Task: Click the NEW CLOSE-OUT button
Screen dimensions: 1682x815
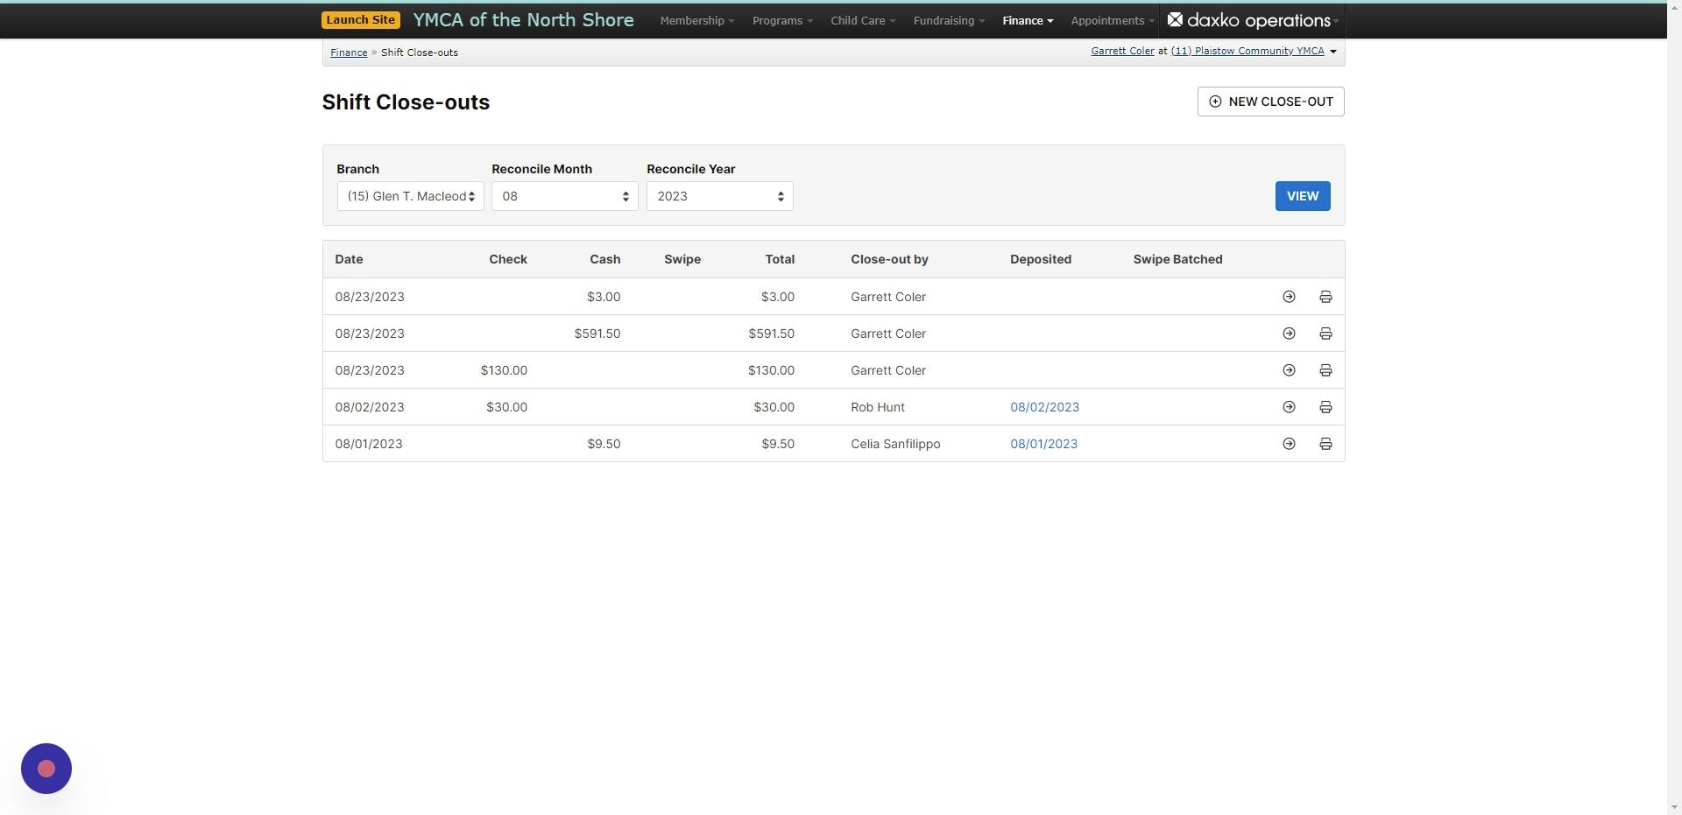Action: 1270,102
